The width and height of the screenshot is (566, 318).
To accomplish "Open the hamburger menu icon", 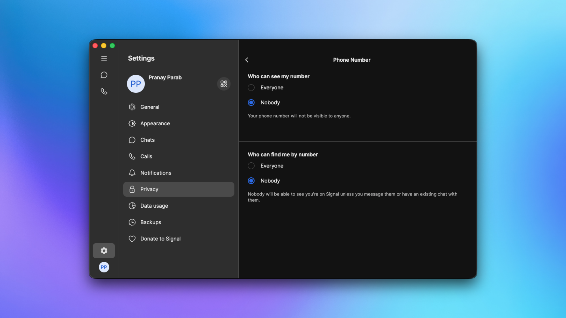I will pyautogui.click(x=104, y=58).
